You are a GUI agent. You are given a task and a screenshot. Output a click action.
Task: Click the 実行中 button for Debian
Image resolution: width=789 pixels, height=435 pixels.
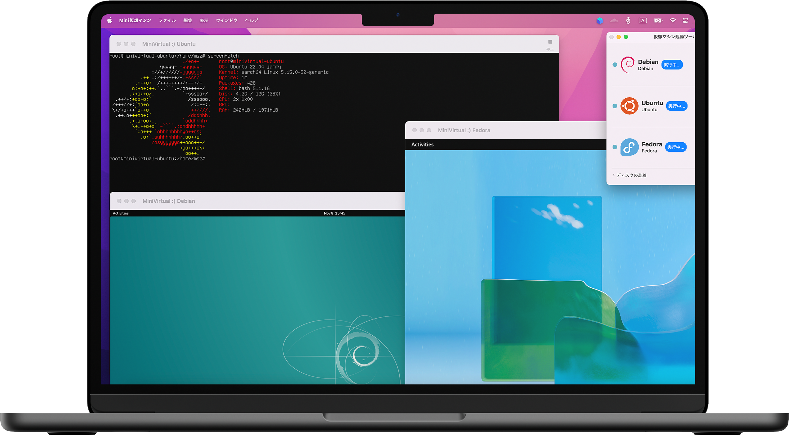pos(672,65)
